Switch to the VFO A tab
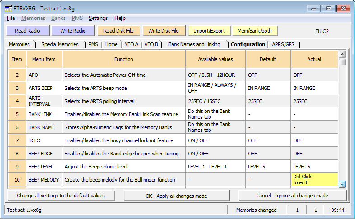This screenshot has height=219, width=355. [x=131, y=44]
